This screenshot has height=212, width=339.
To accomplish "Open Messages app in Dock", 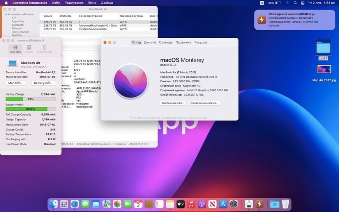I will pyautogui.click(x=85, y=204).
